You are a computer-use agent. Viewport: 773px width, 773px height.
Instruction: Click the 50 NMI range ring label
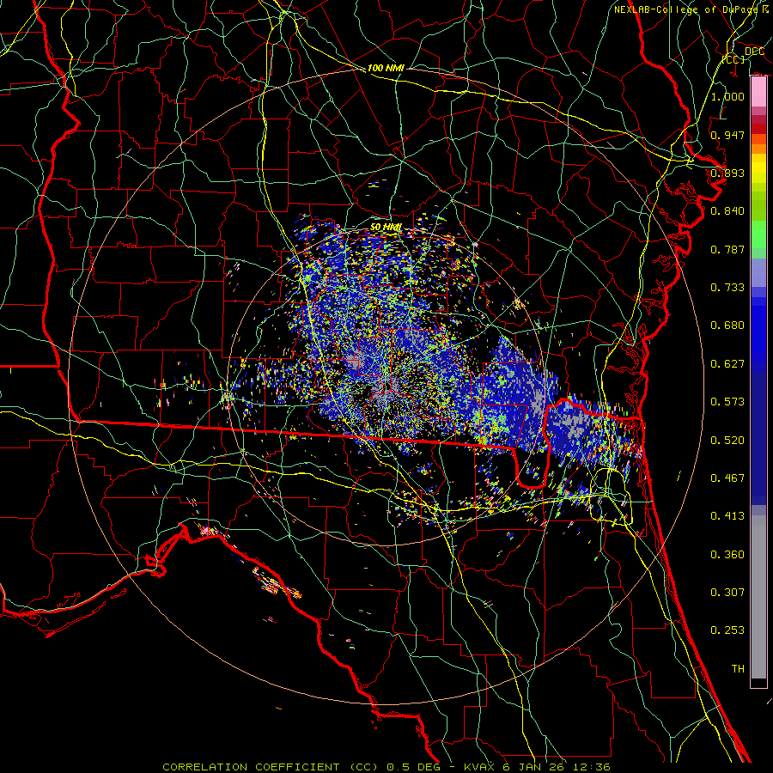click(x=386, y=228)
